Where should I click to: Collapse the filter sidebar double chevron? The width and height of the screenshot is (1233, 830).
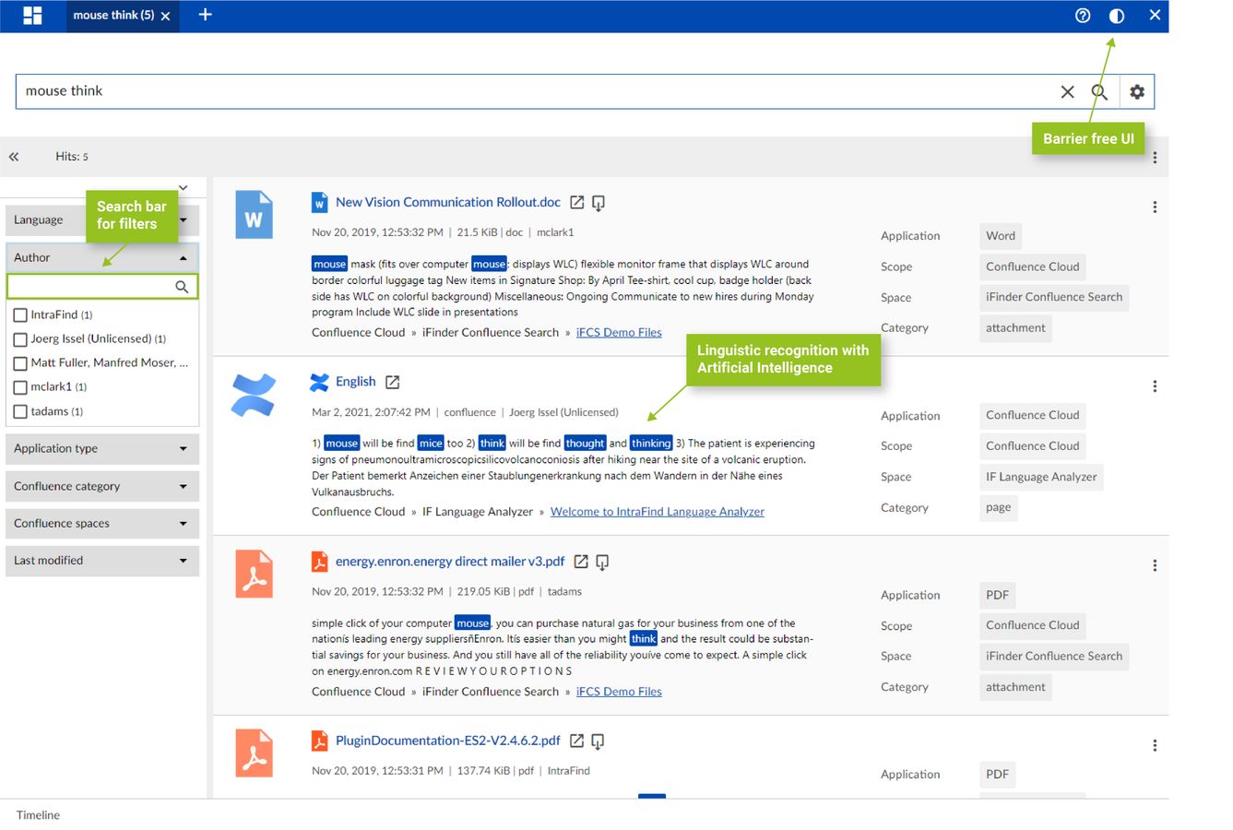pos(14,157)
